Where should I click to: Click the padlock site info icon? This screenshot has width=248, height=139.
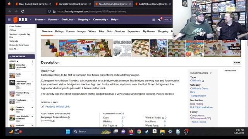coord(54,11)
